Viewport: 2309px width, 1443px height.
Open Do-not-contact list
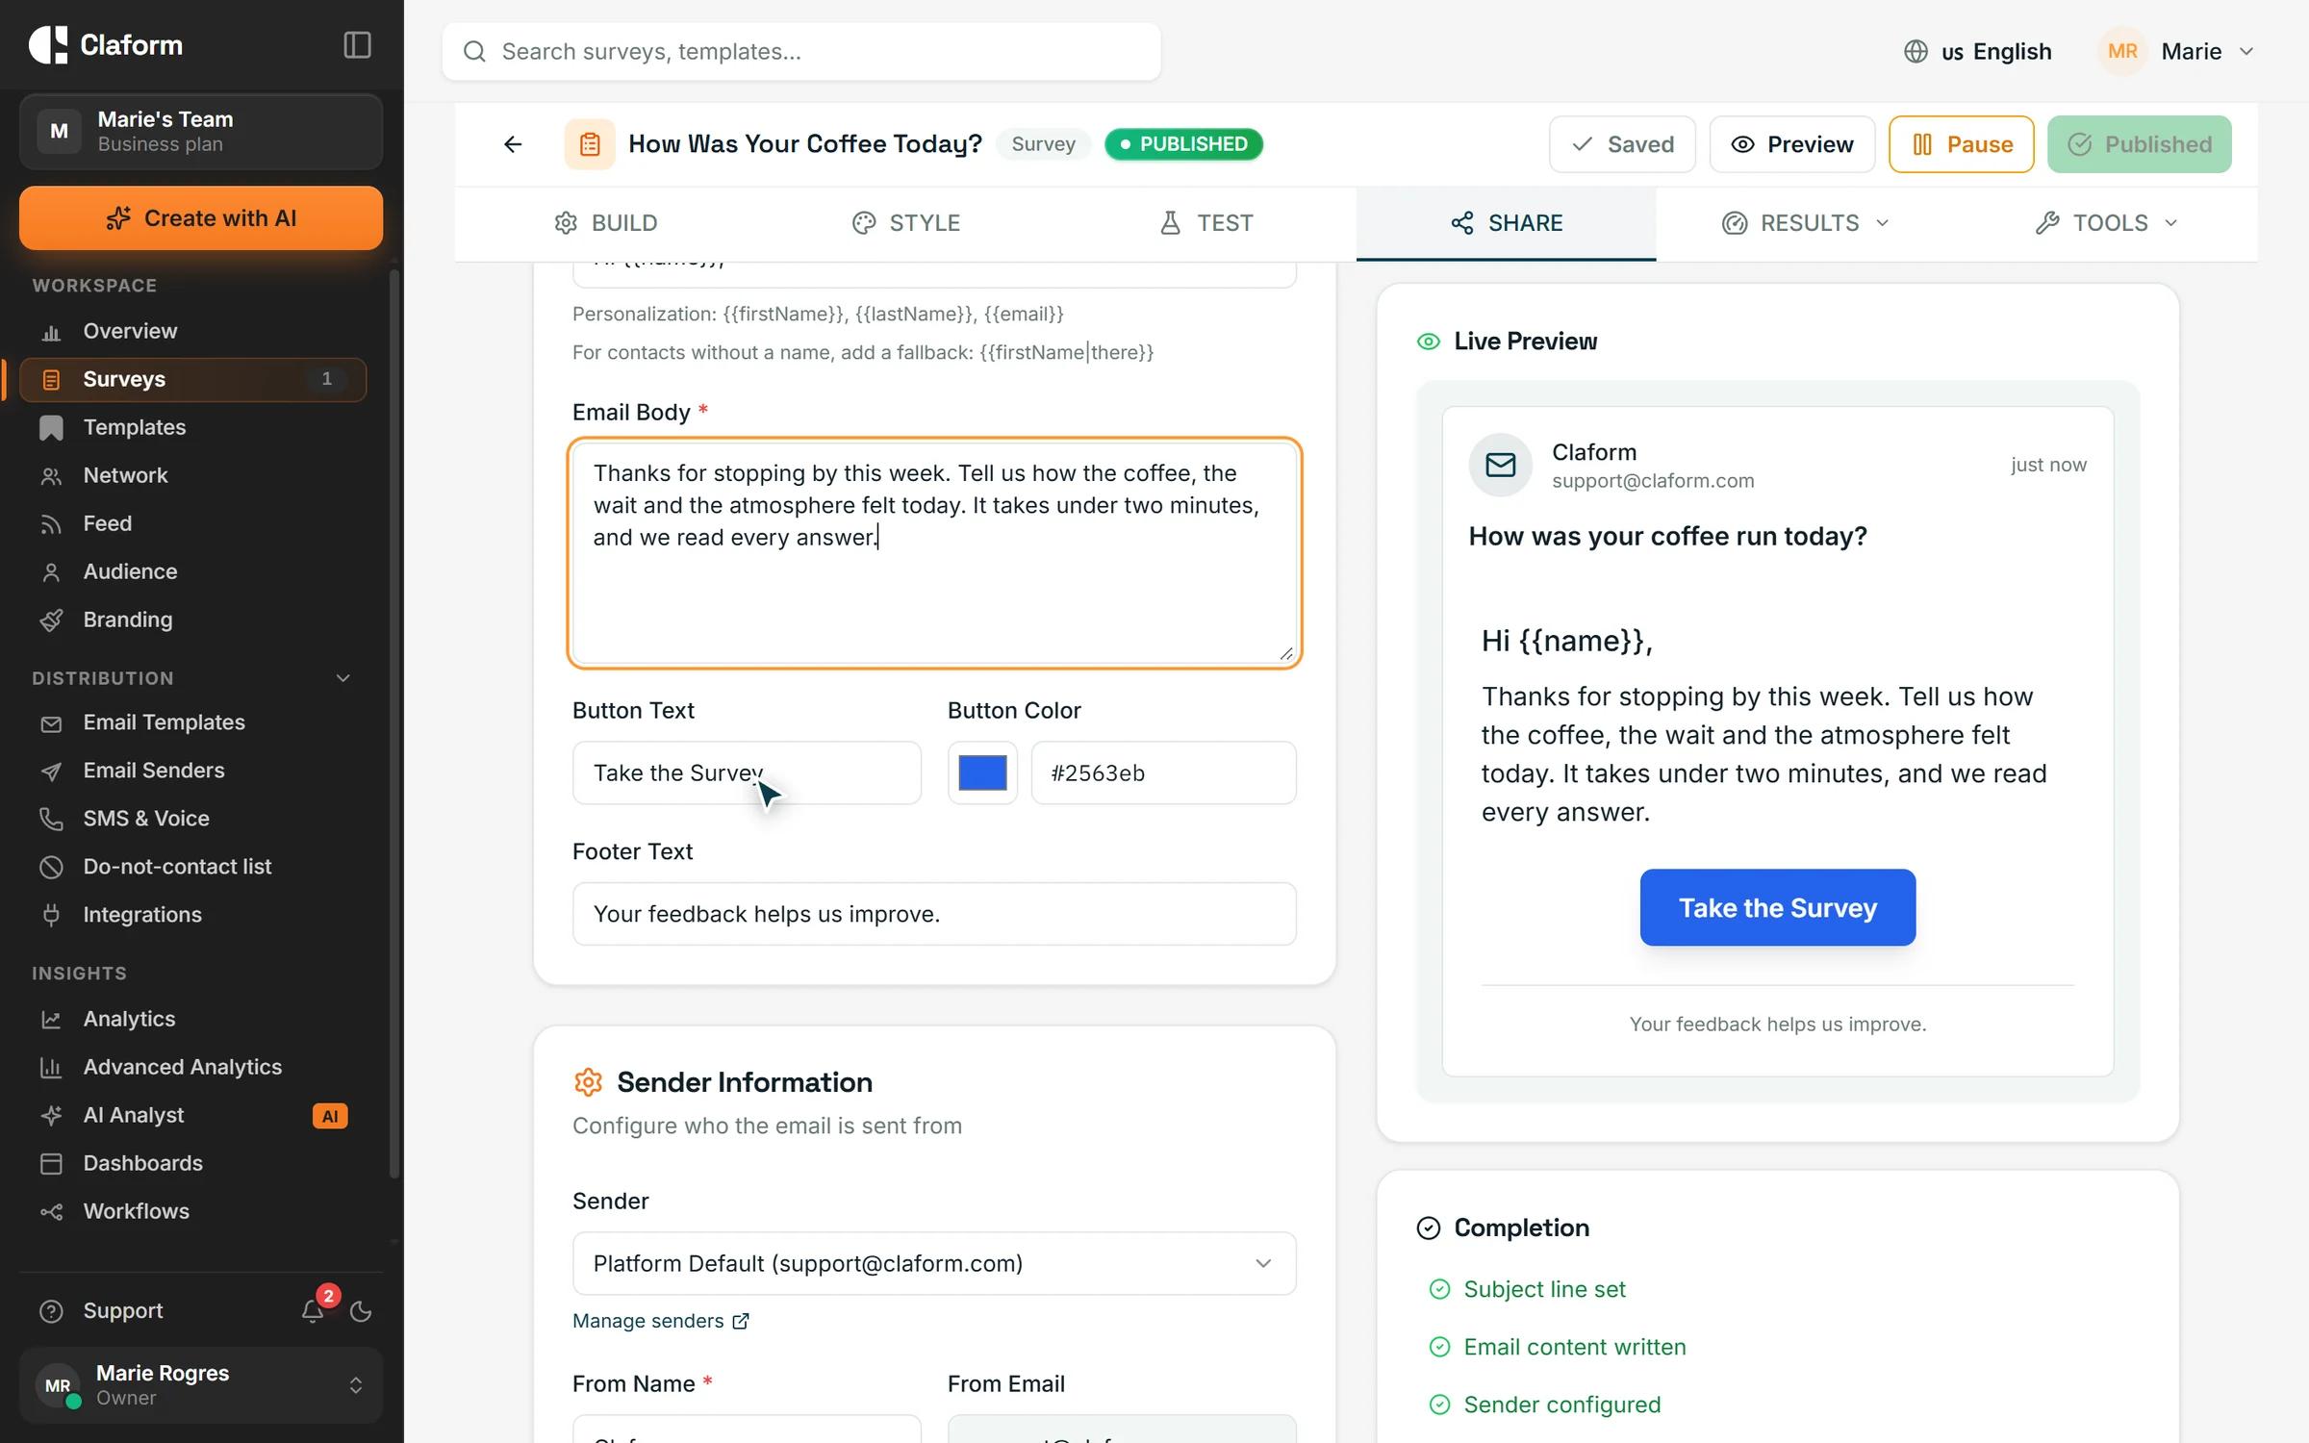click(192, 867)
